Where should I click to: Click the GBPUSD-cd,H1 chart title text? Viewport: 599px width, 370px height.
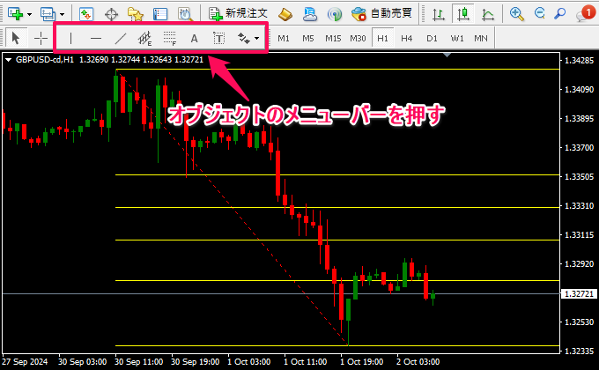click(45, 60)
